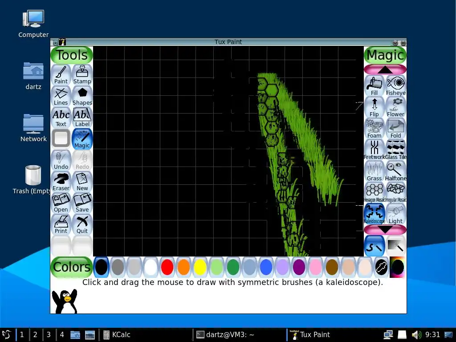Viewport: 456px width, 342px height.
Task: Pick the Foam magic effect
Action: tap(374, 129)
